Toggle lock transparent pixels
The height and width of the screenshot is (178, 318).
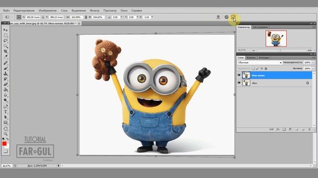point(253,68)
